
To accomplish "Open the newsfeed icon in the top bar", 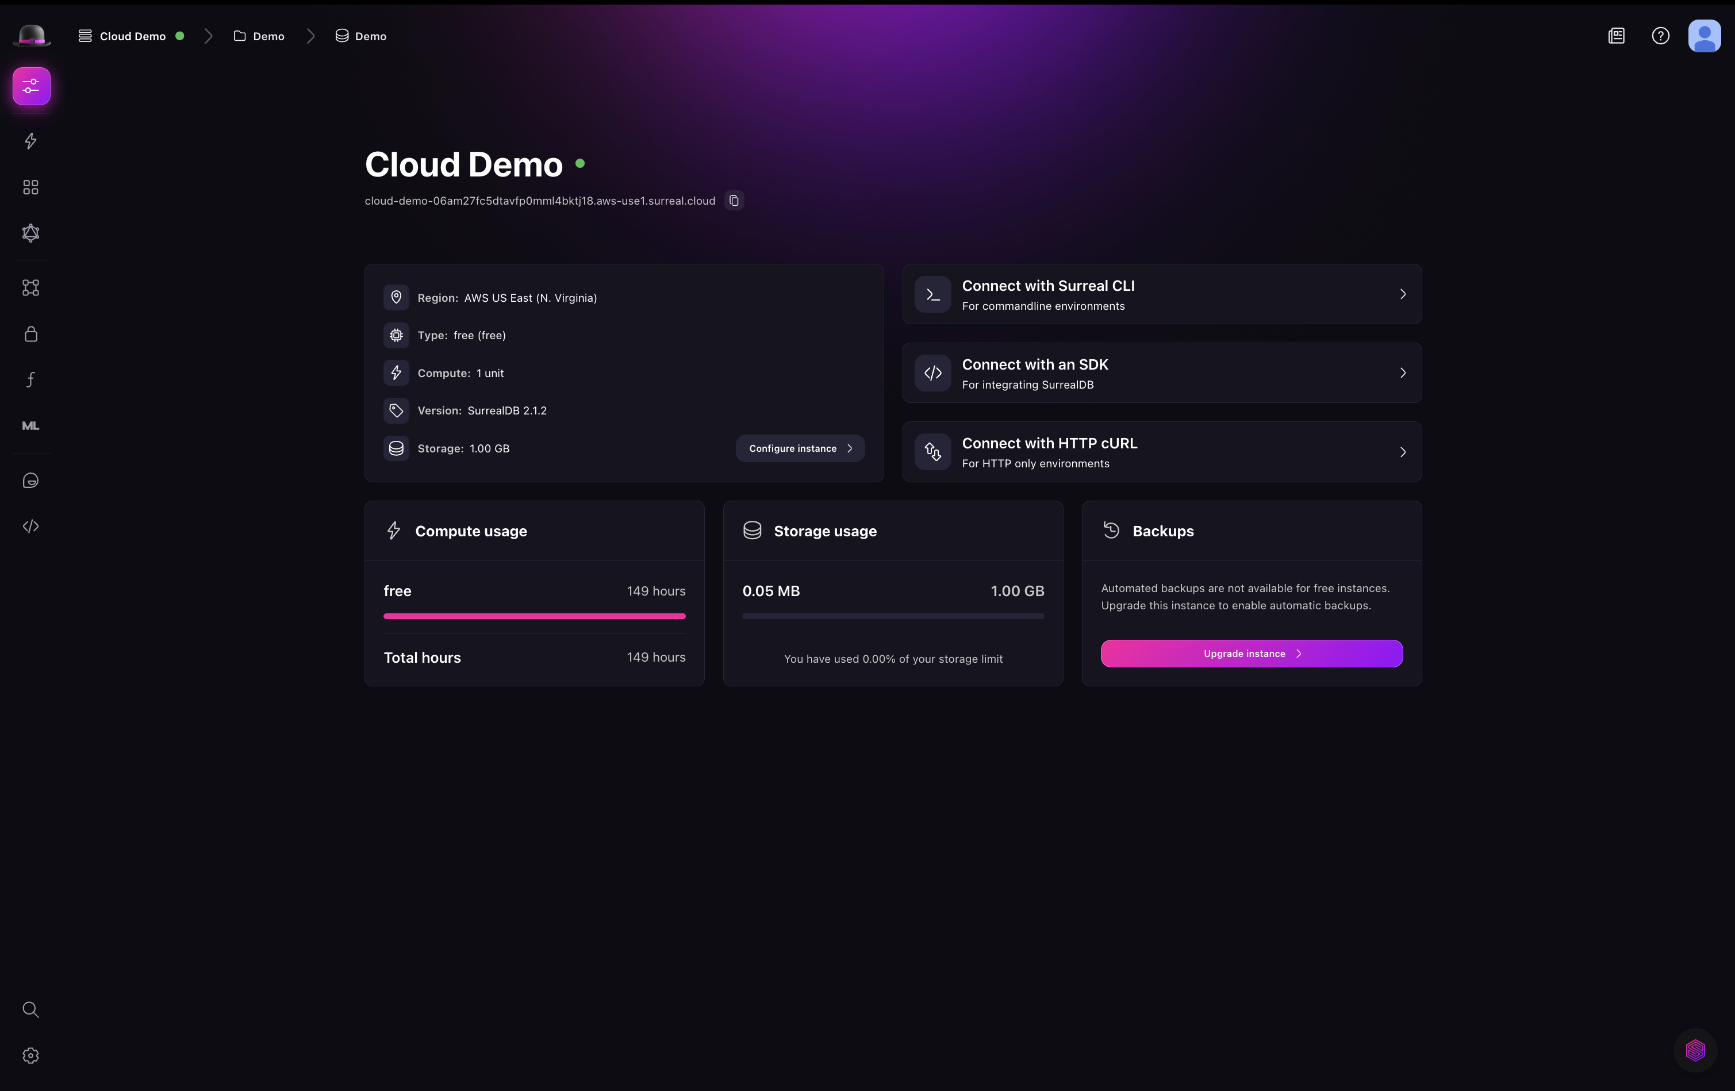I will click(1617, 35).
